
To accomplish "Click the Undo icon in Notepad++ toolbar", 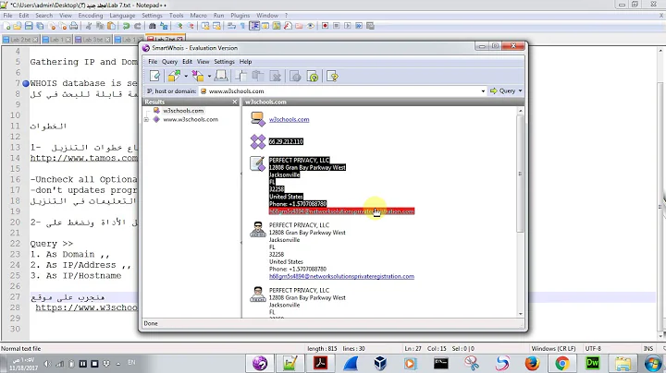I will click(x=126, y=26).
